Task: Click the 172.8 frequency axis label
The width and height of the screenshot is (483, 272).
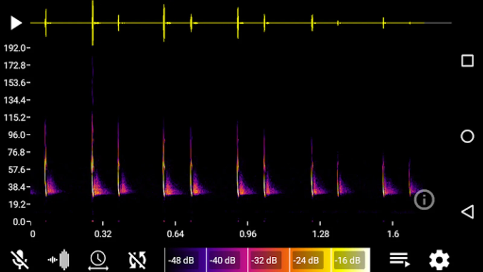Action: coord(15,65)
